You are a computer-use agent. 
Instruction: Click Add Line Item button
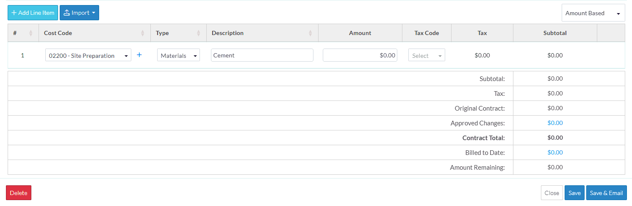click(x=33, y=13)
